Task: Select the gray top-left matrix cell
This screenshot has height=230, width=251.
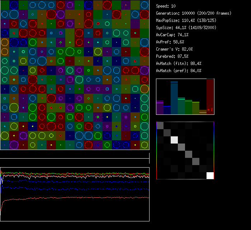Action: pyautogui.click(x=160, y=125)
